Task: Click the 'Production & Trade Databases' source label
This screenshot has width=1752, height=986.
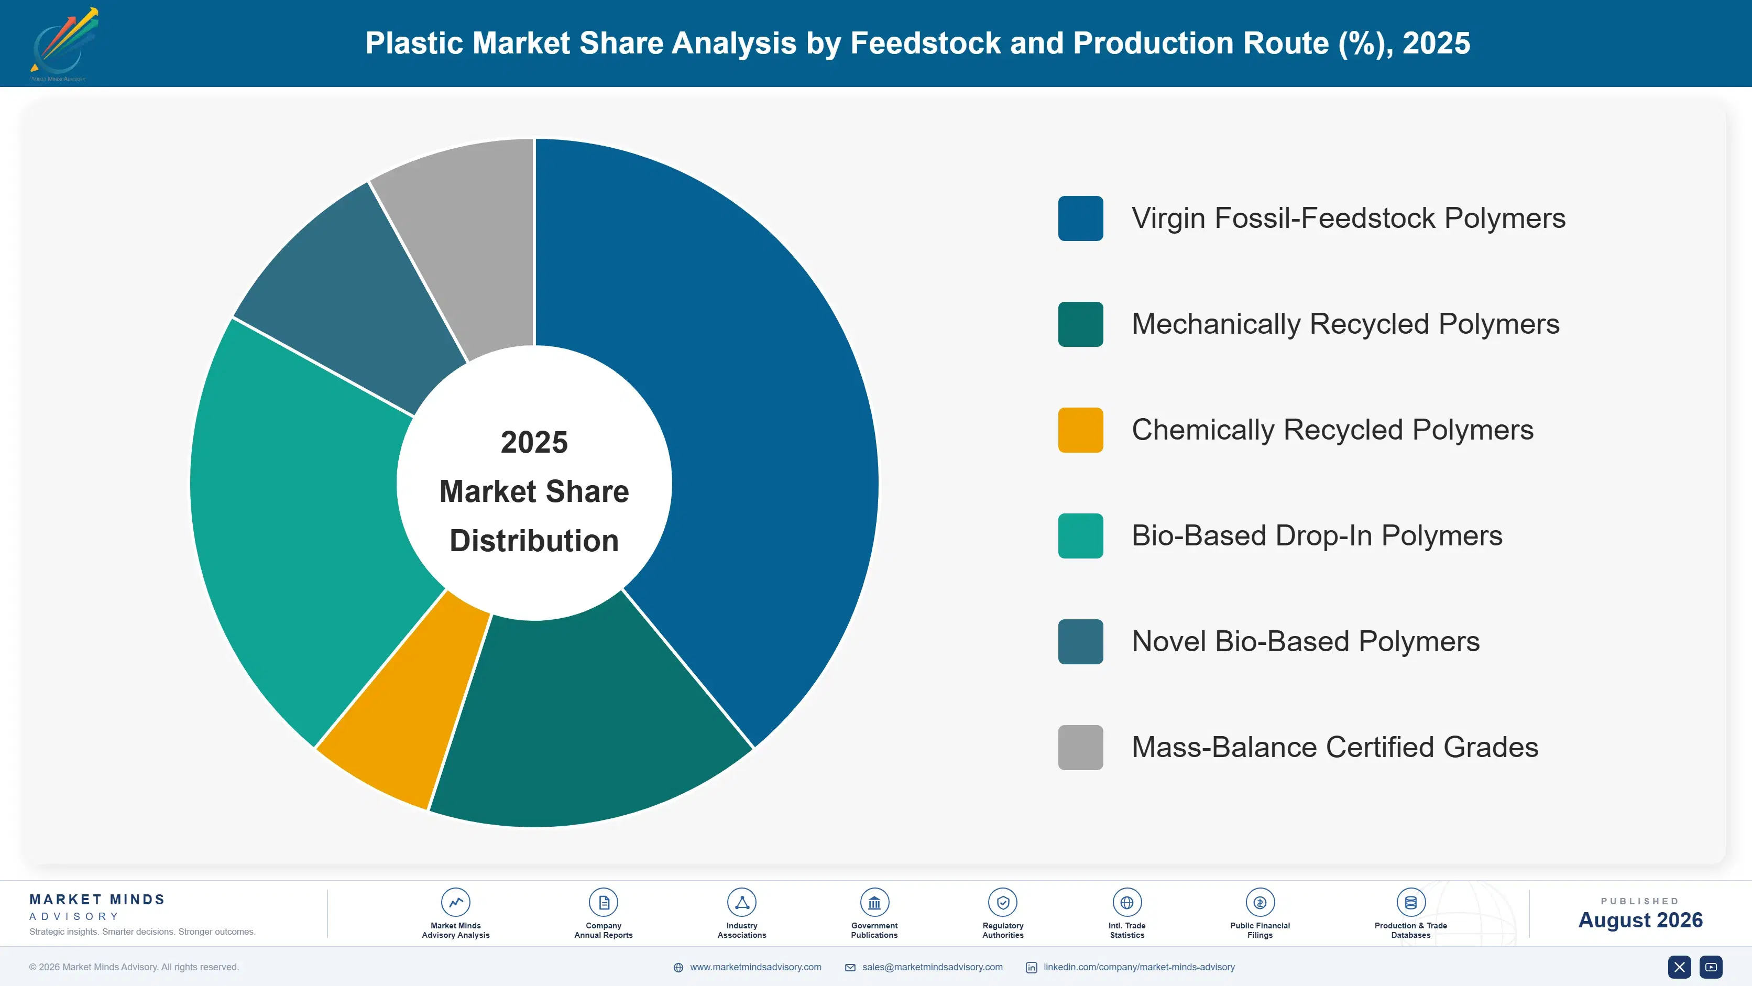Action: point(1410,930)
